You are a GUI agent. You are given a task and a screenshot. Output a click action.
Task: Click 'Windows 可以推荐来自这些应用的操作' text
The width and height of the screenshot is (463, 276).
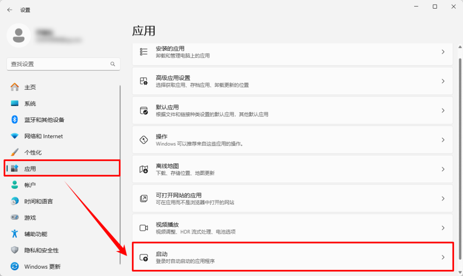(200, 144)
